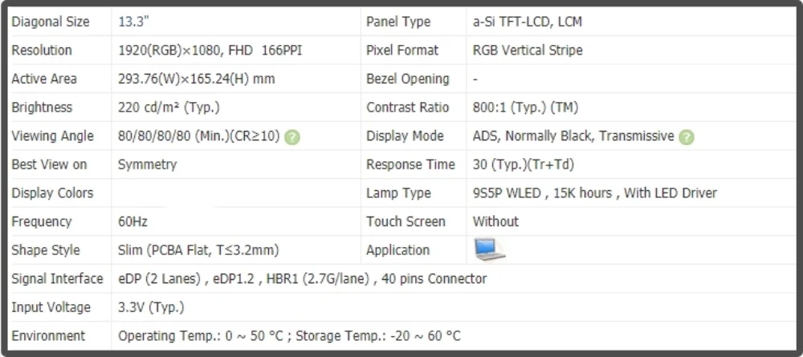Click the Touch Screen Without value
The image size is (803, 357).
[x=495, y=221]
